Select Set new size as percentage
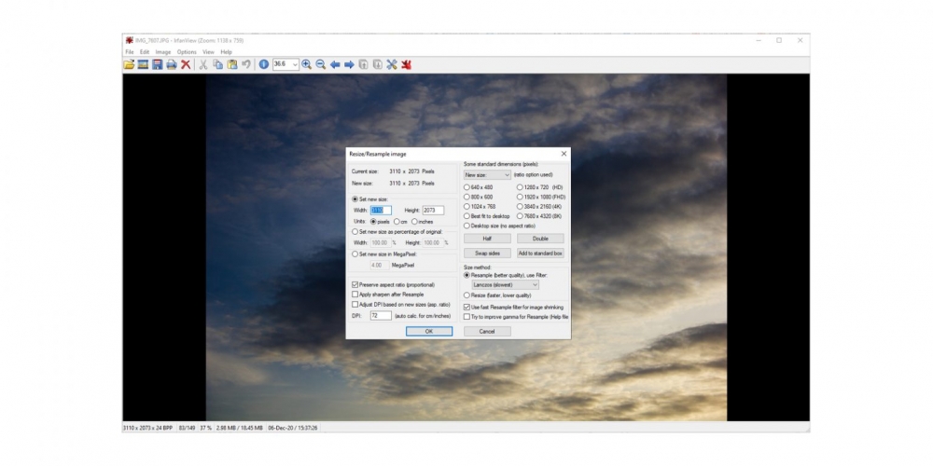This screenshot has height=466, width=933. coord(355,232)
